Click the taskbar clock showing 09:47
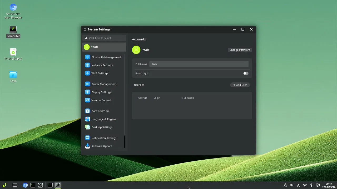This screenshot has height=189, width=337. 329,185
